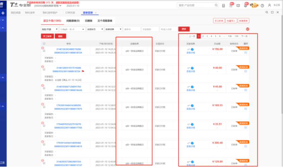Click the fullscreen expand icon
The image size is (283, 168).
[272, 12]
